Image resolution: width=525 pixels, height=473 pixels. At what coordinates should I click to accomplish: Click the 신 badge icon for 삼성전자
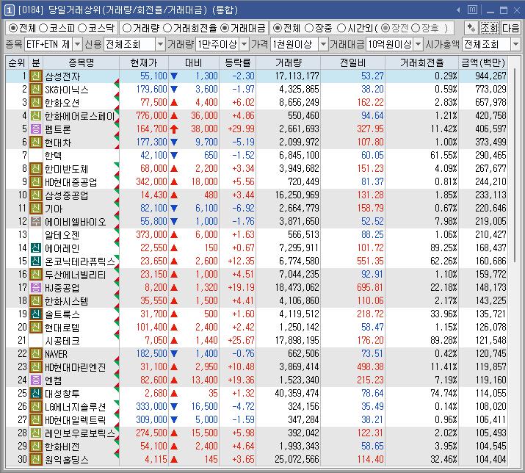(x=36, y=76)
